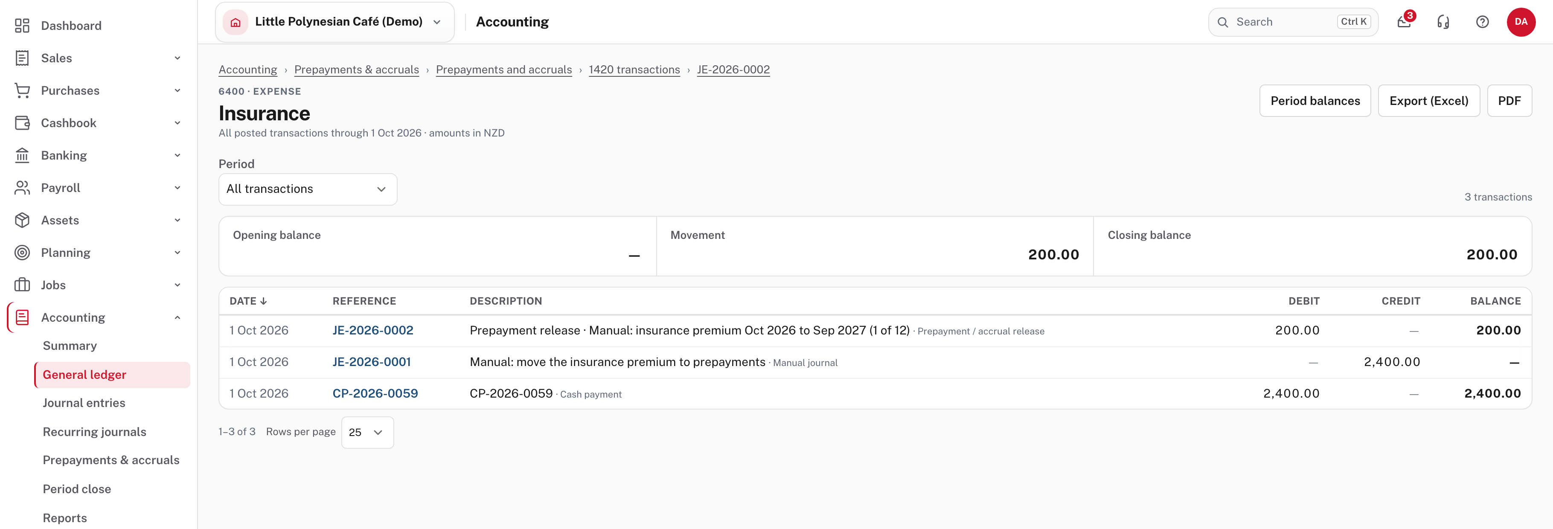This screenshot has width=1553, height=529.
Task: Click the Cashbook wallet icon
Action: click(22, 123)
